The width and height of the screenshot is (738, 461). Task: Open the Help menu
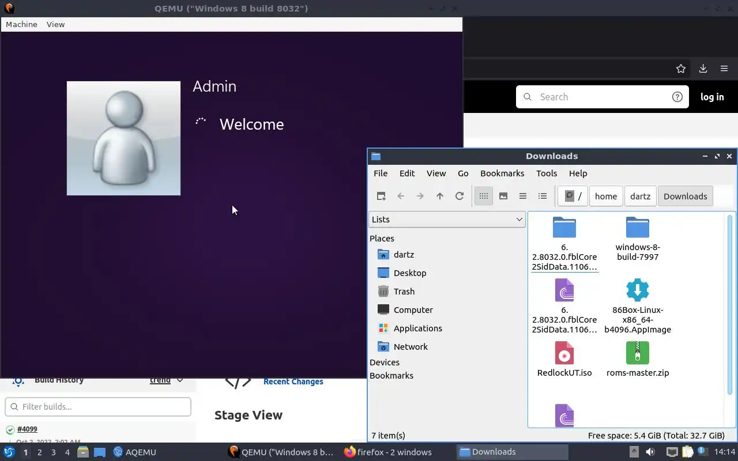(x=578, y=173)
